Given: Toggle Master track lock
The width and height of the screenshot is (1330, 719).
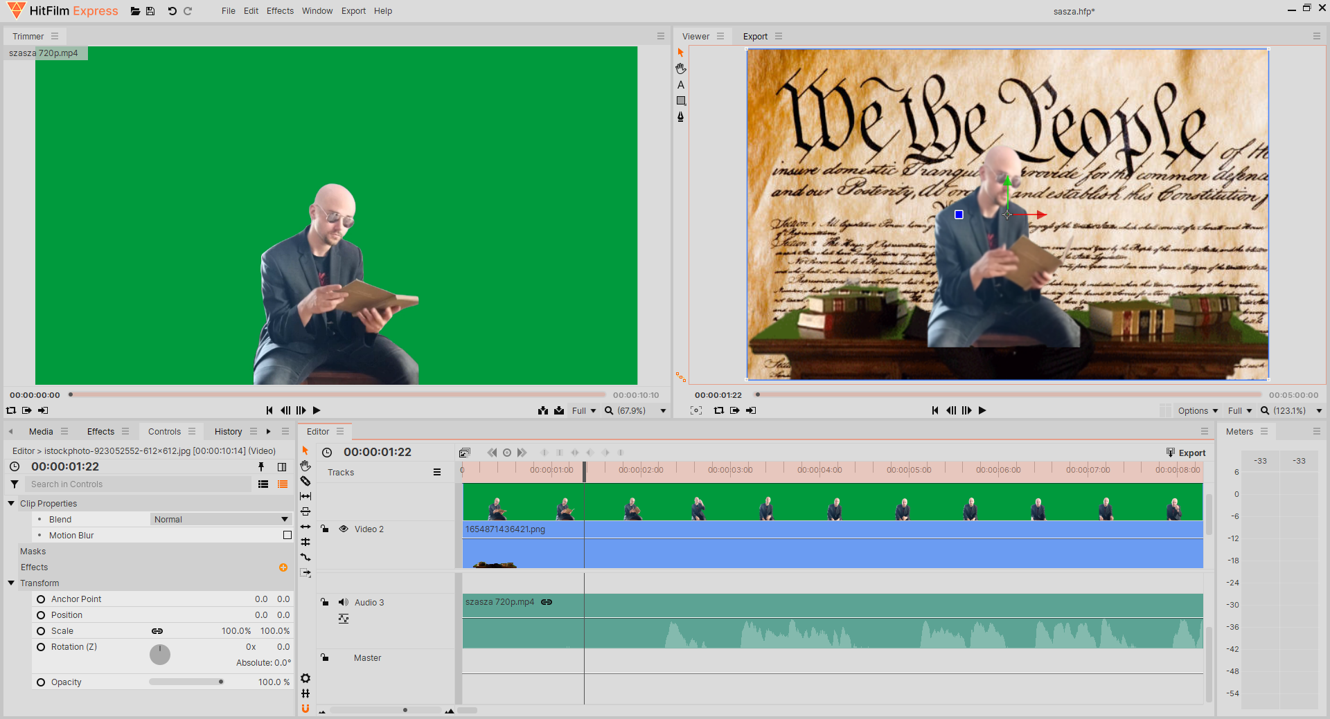Looking at the screenshot, I should click(324, 657).
